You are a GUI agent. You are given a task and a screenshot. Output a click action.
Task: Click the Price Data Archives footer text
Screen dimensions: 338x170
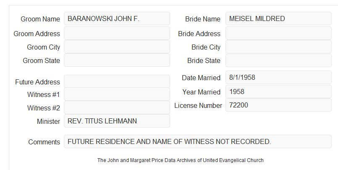point(181,160)
